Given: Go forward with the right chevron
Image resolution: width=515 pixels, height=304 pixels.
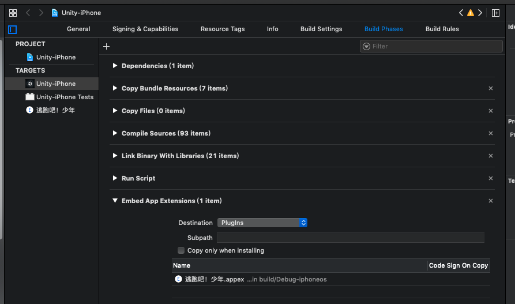Looking at the screenshot, I should click(x=41, y=13).
